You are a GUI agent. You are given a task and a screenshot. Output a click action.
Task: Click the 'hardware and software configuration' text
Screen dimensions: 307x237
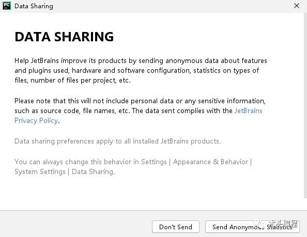[x=131, y=70]
